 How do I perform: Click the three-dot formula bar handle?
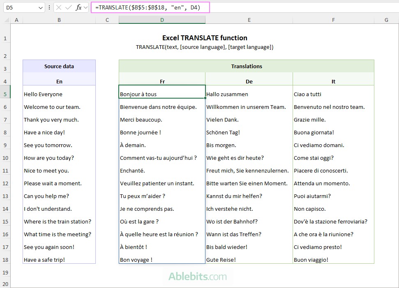click(49, 8)
